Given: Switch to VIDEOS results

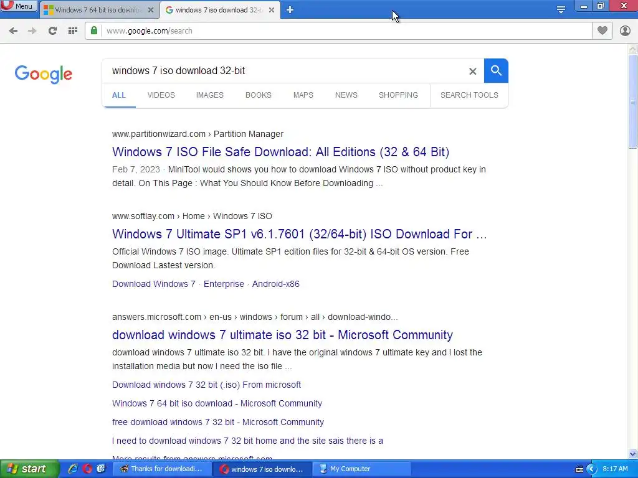Looking at the screenshot, I should (161, 95).
